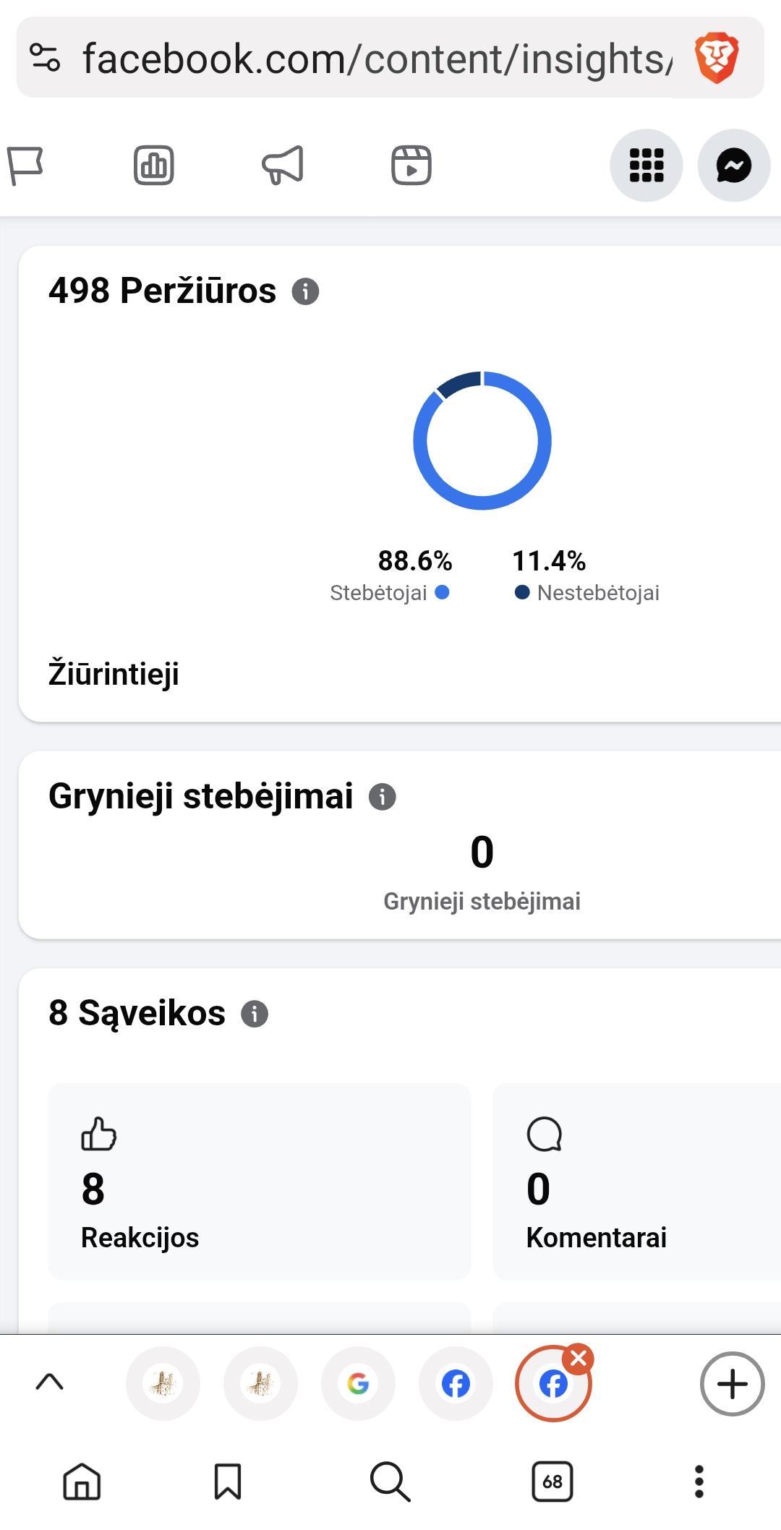Screen dimensions: 781x1530
Task: Tap the megaphone ads icon
Action: [283, 166]
